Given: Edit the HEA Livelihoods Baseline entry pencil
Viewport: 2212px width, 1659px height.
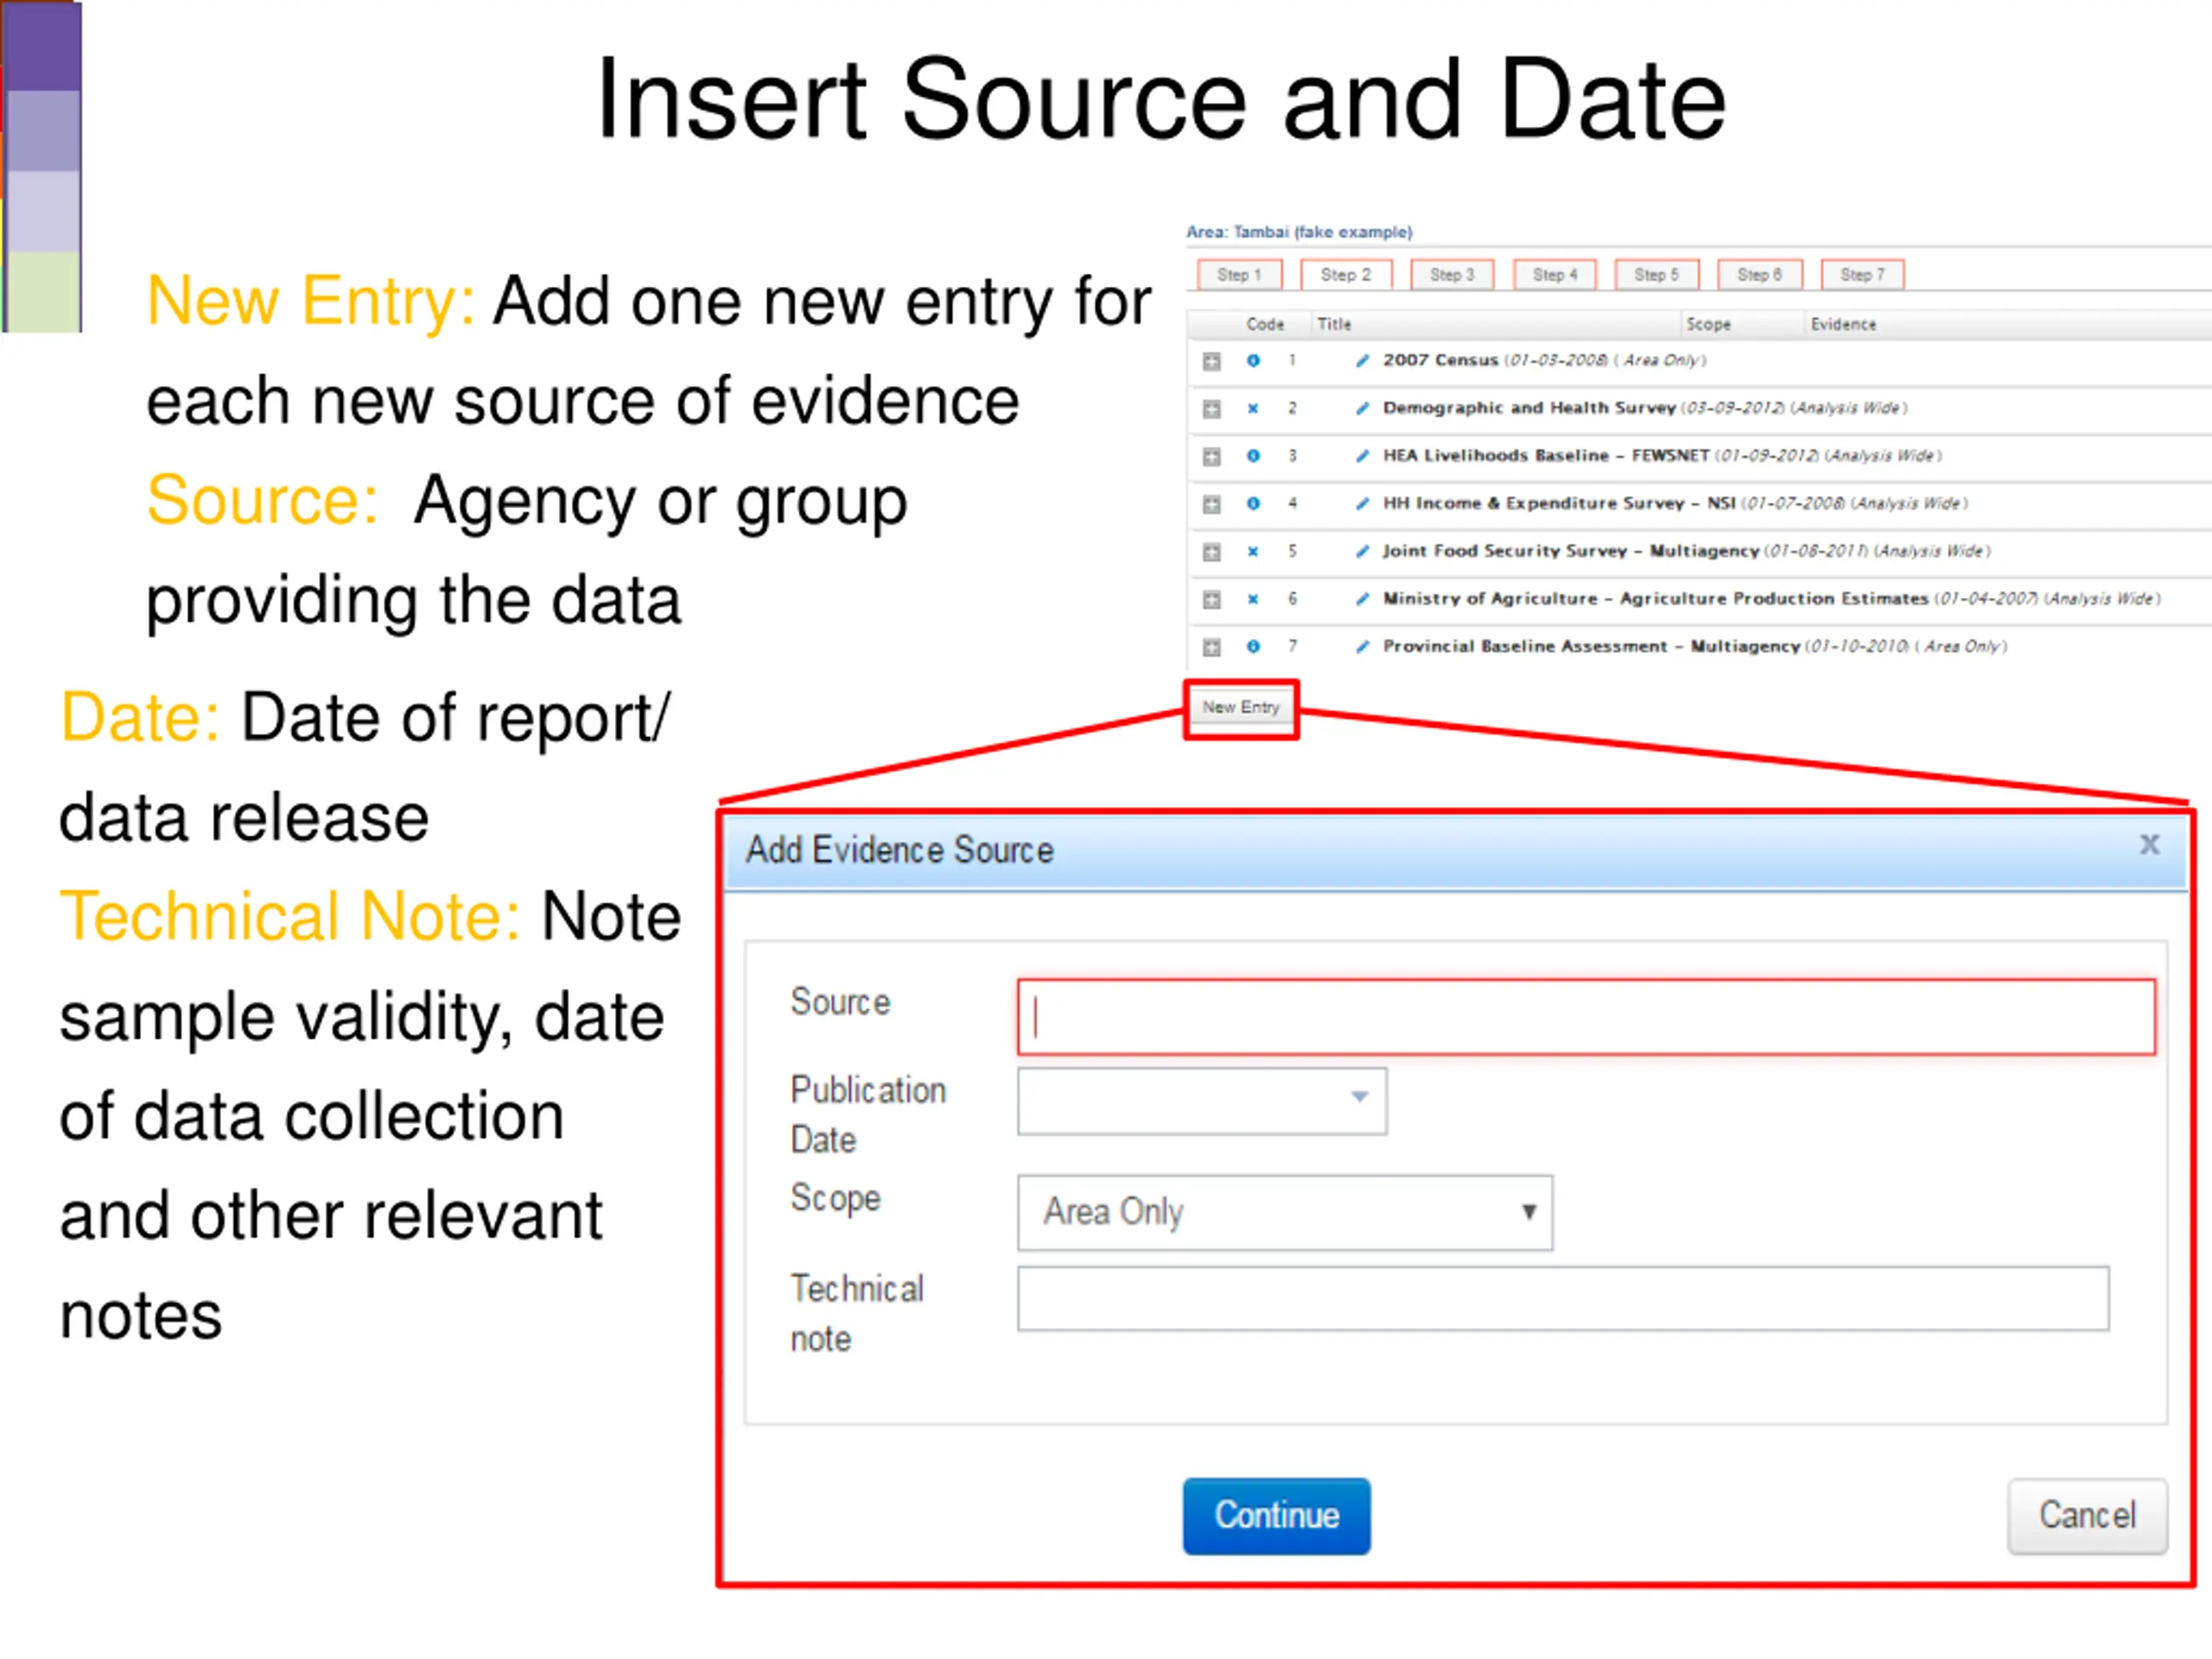Looking at the screenshot, I should coord(1362,456).
